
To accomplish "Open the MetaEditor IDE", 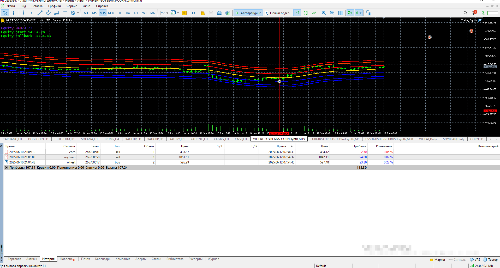I will click(x=194, y=13).
